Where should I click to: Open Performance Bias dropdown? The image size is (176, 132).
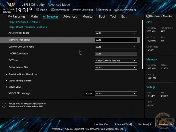pos(116,67)
